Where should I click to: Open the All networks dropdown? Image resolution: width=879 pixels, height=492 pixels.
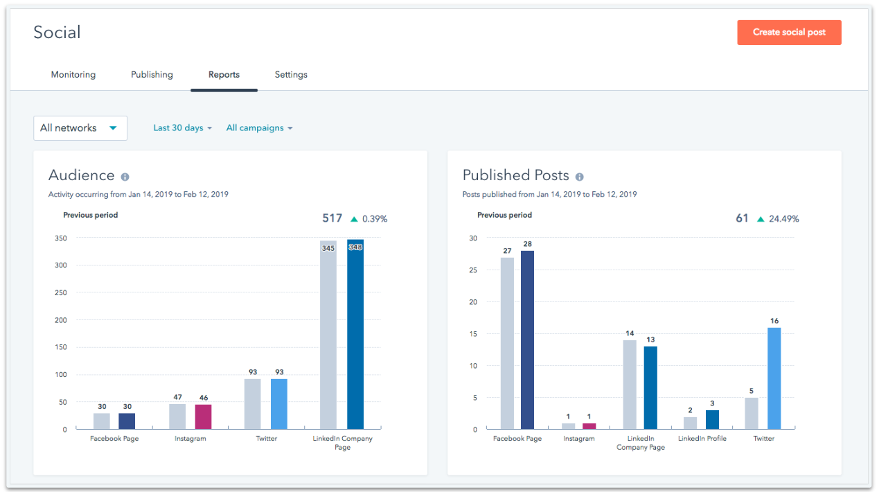pyautogui.click(x=80, y=128)
